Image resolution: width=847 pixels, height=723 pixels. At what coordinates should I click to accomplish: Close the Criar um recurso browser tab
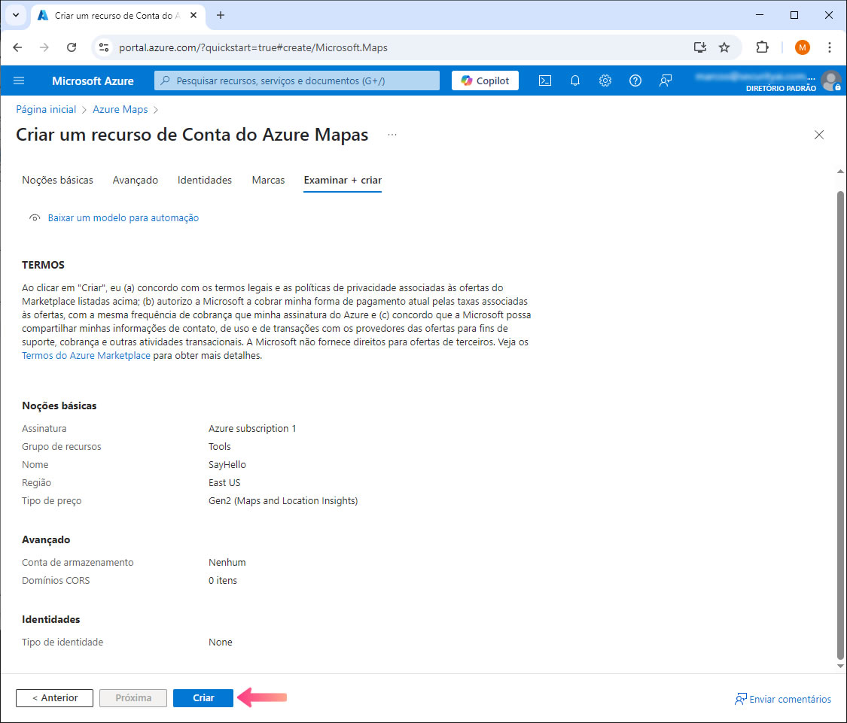[x=193, y=15]
